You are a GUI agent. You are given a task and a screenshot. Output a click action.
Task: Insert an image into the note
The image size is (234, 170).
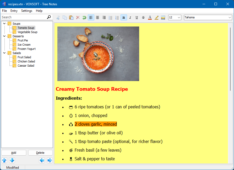163,17
